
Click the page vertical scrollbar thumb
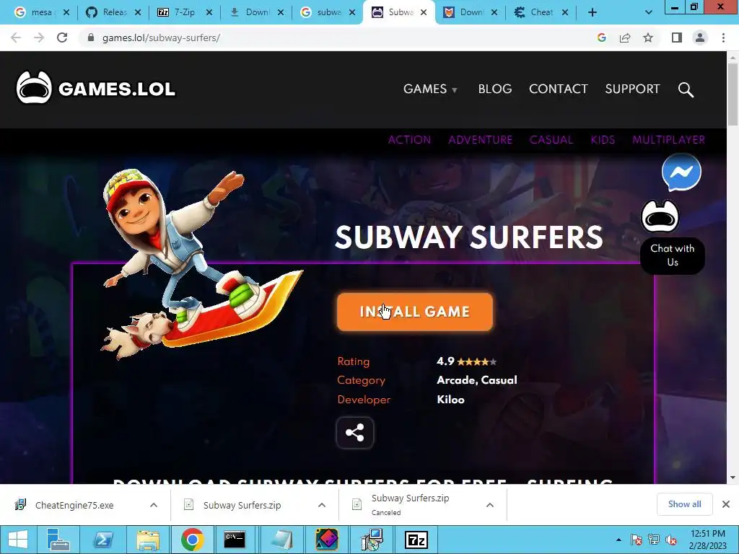(733, 94)
